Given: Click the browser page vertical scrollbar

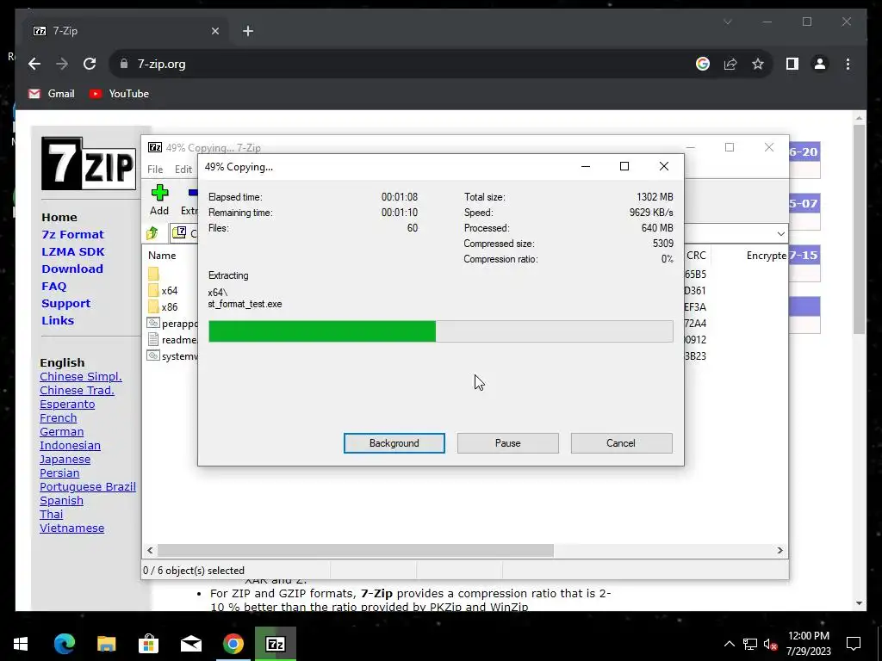Looking at the screenshot, I should coord(859,230).
